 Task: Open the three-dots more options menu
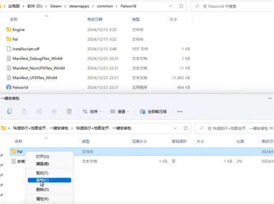click(180, 111)
